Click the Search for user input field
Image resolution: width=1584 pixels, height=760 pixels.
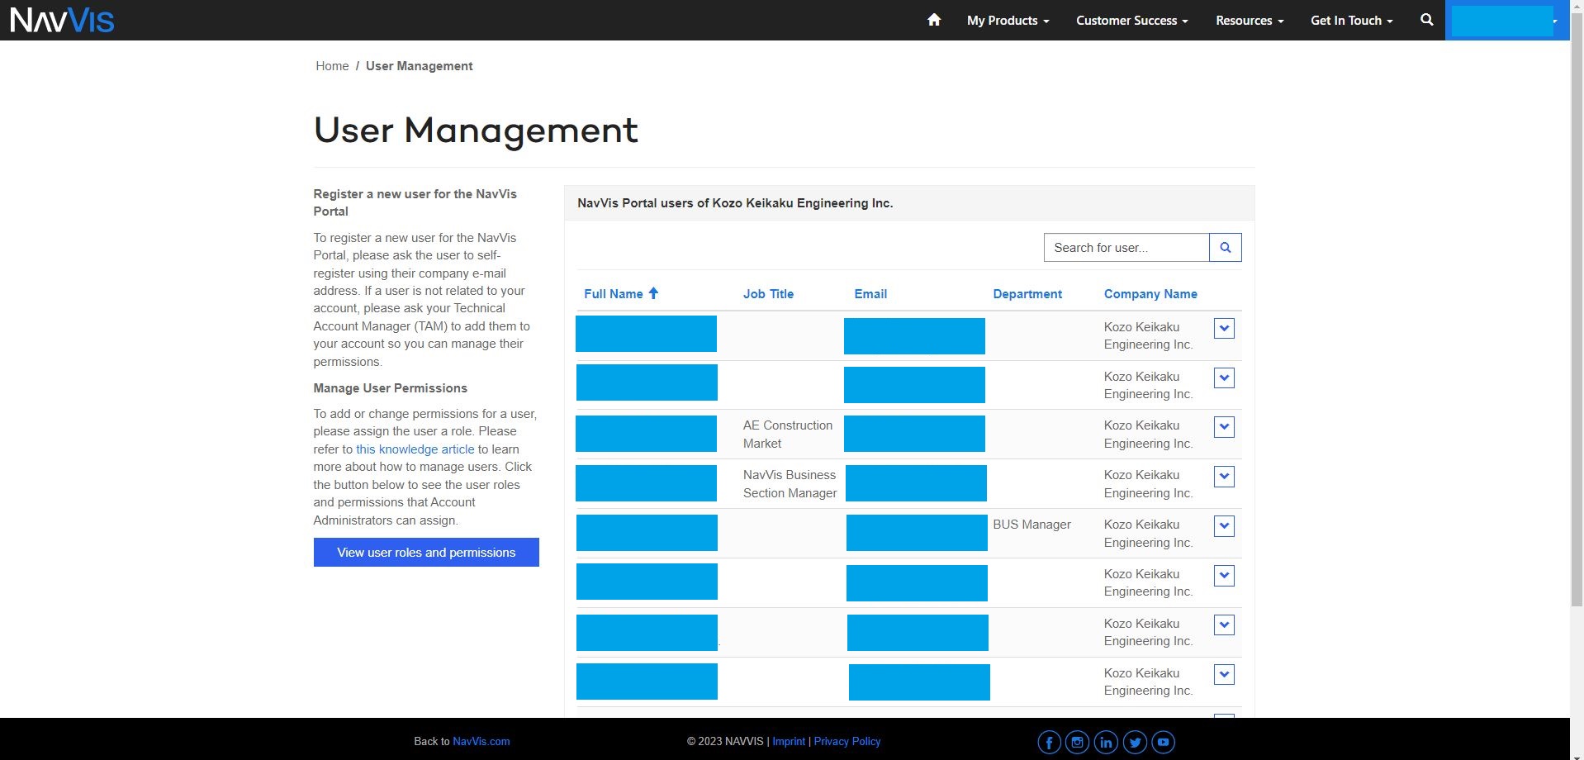[1126, 247]
